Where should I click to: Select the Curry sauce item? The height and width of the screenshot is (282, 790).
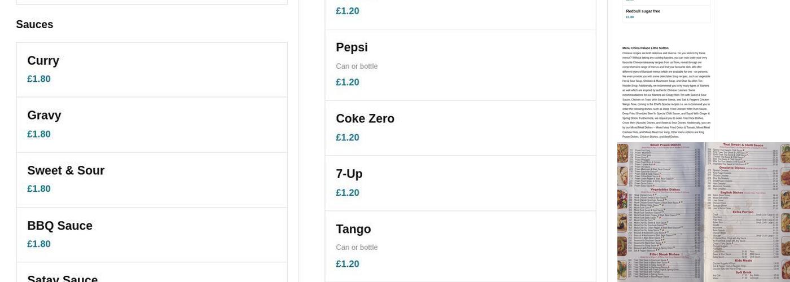(x=43, y=61)
